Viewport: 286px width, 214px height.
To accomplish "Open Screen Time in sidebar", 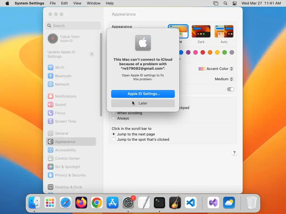I will click(x=71, y=121).
